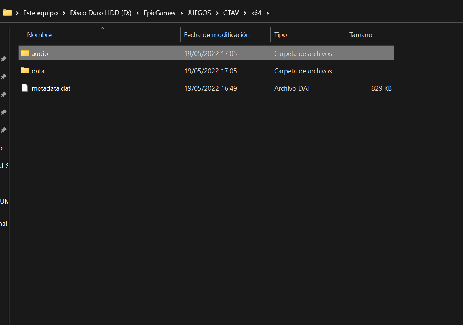Viewport: 463px width, 325px height.
Task: Click the modification date of the data folder
Action: click(210, 71)
